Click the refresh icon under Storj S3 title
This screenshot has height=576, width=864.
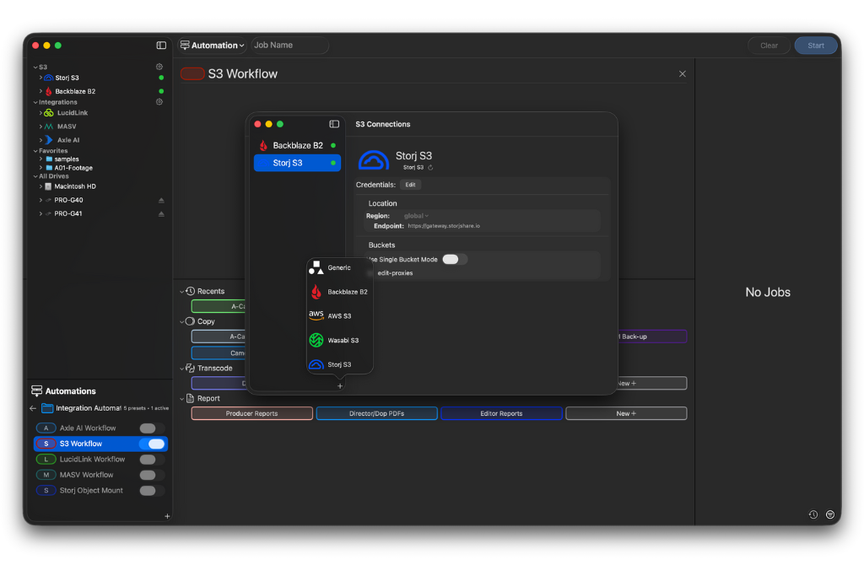click(429, 166)
